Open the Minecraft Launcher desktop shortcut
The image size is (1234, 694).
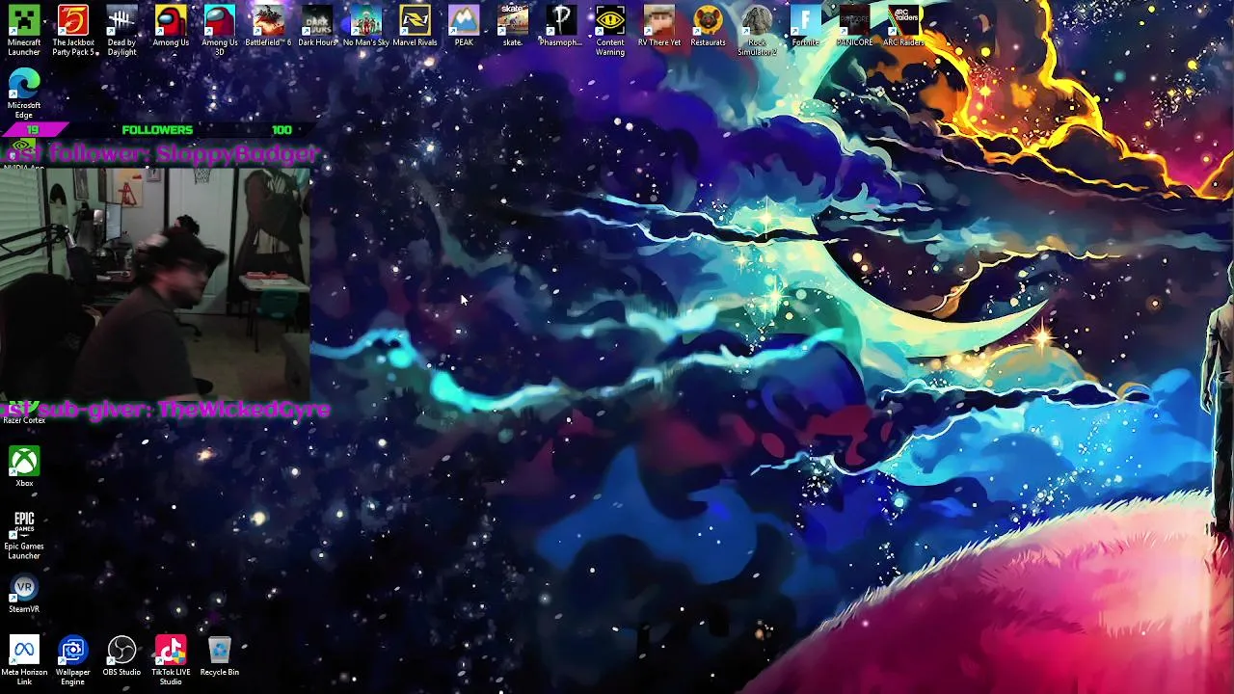point(24,30)
